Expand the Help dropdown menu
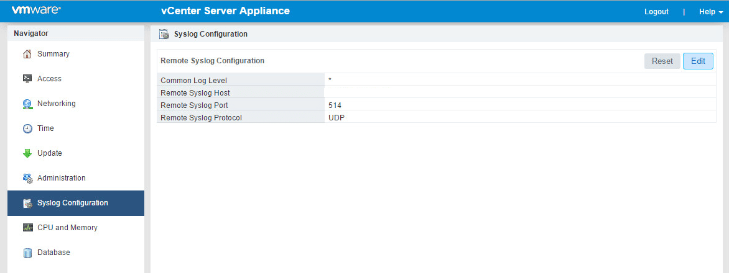Screen dimensions: 729x273 (x=711, y=12)
